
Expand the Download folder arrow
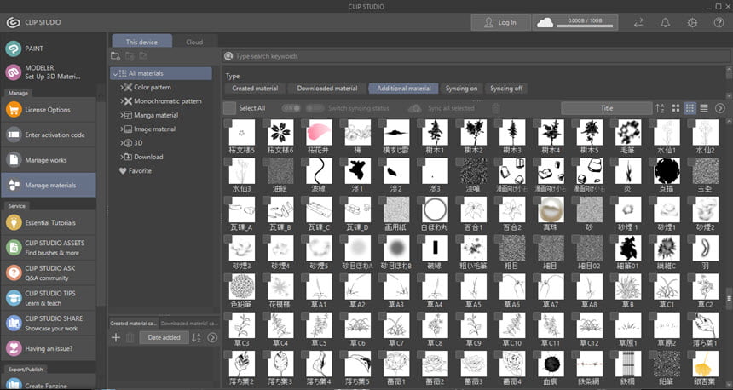pyautogui.click(x=122, y=157)
